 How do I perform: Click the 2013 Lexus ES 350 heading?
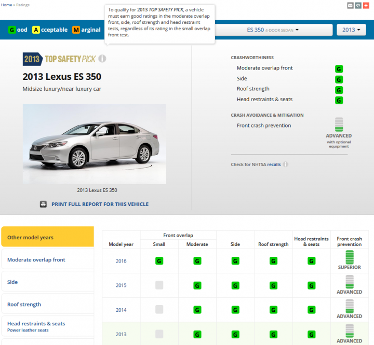click(62, 77)
